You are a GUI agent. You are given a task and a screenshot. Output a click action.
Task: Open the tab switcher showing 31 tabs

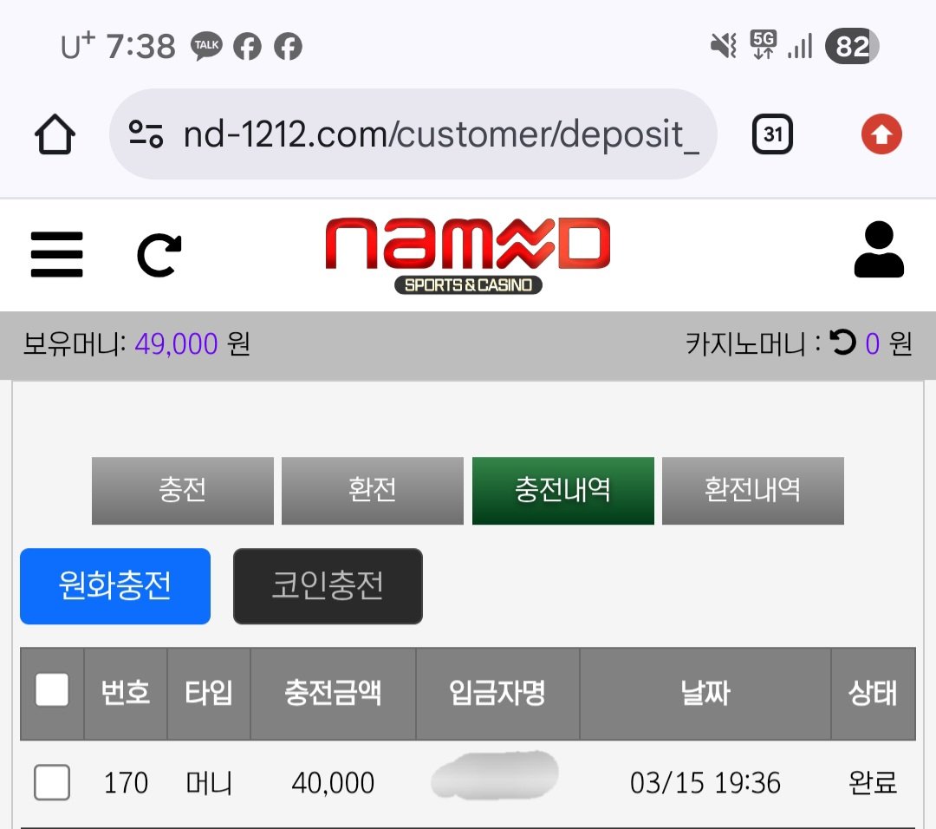click(x=772, y=134)
